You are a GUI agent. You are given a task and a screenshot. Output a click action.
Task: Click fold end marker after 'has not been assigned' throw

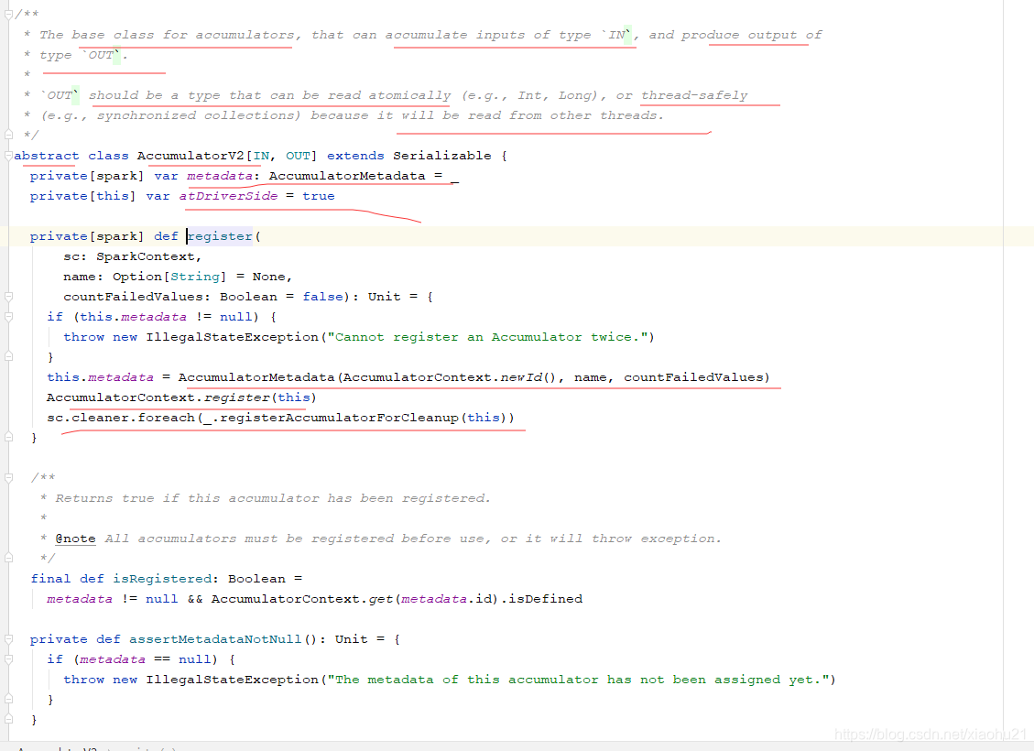click(x=8, y=699)
